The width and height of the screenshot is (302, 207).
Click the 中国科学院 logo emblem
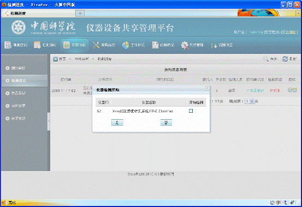coord(19,27)
